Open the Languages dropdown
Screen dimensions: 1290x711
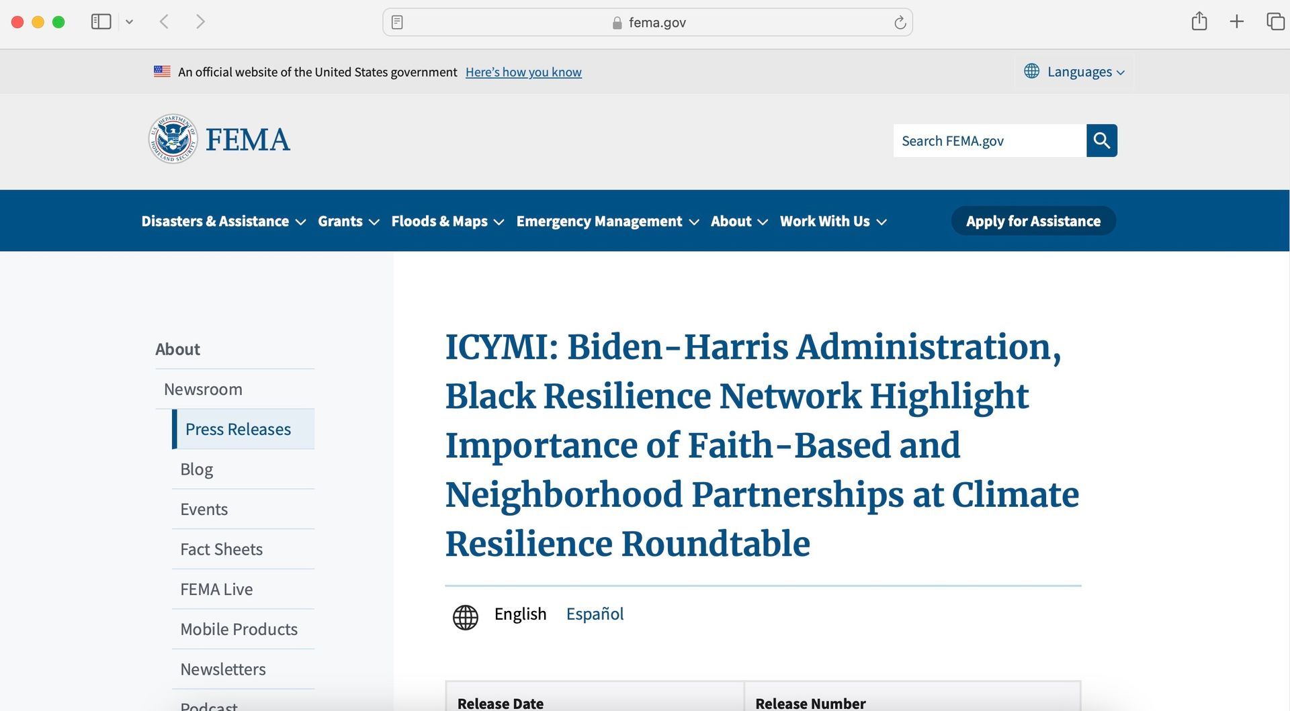point(1074,72)
